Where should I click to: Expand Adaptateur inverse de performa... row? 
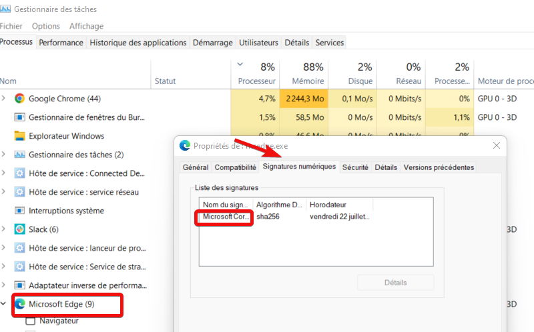(3, 285)
